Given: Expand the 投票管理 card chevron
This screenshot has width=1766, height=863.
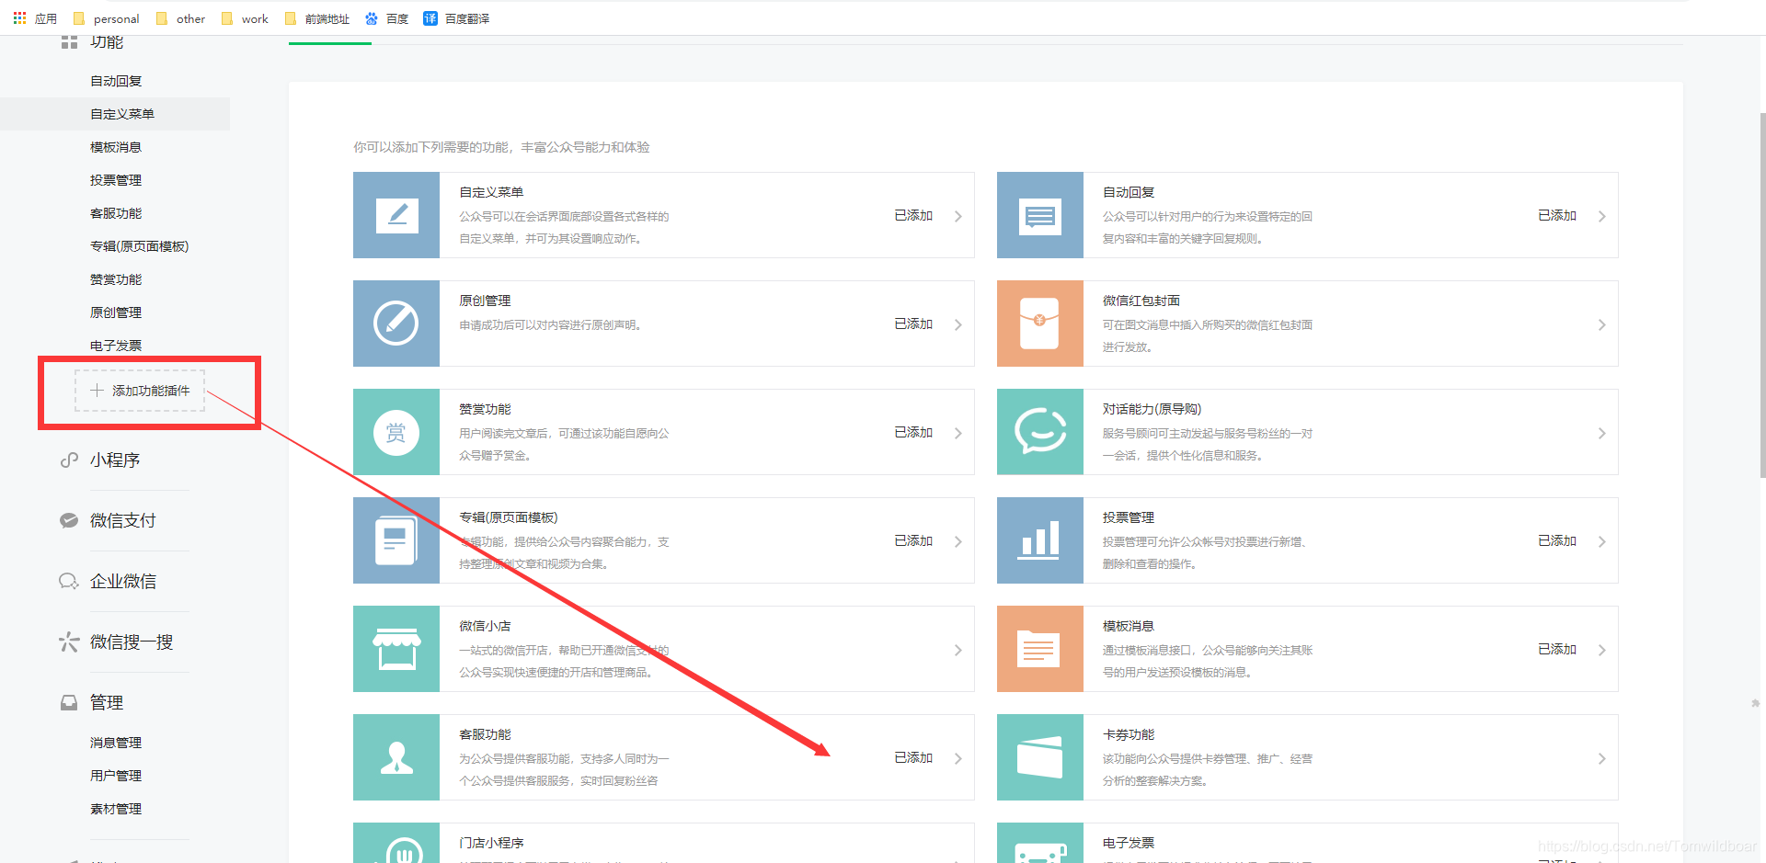Looking at the screenshot, I should click(1601, 541).
